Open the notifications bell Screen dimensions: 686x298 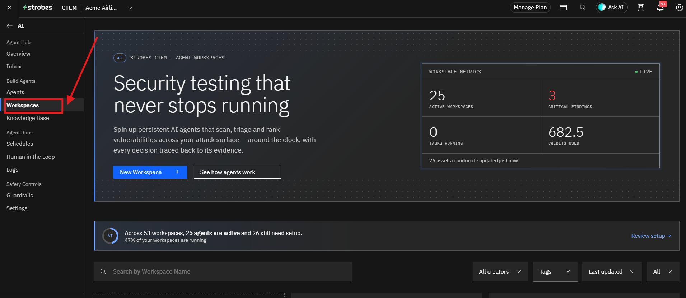(660, 8)
